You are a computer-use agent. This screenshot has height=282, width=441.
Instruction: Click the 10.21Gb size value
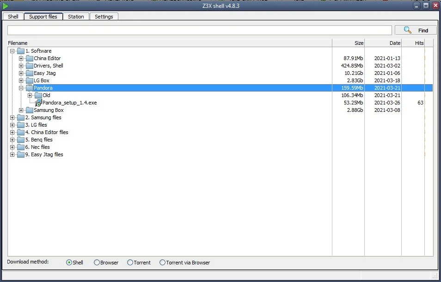coord(354,73)
